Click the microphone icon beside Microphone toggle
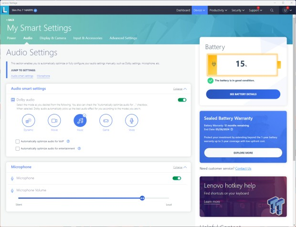 point(12,178)
